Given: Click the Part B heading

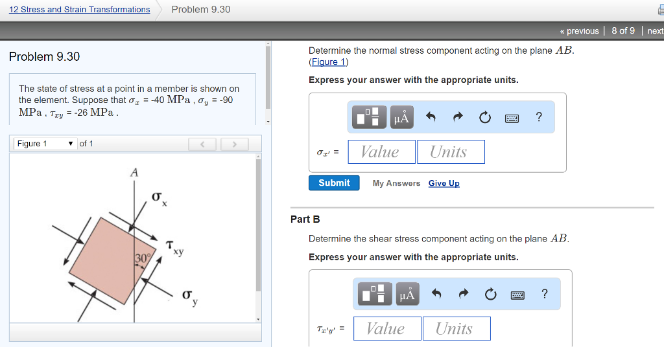Looking at the screenshot, I should coord(305,219).
